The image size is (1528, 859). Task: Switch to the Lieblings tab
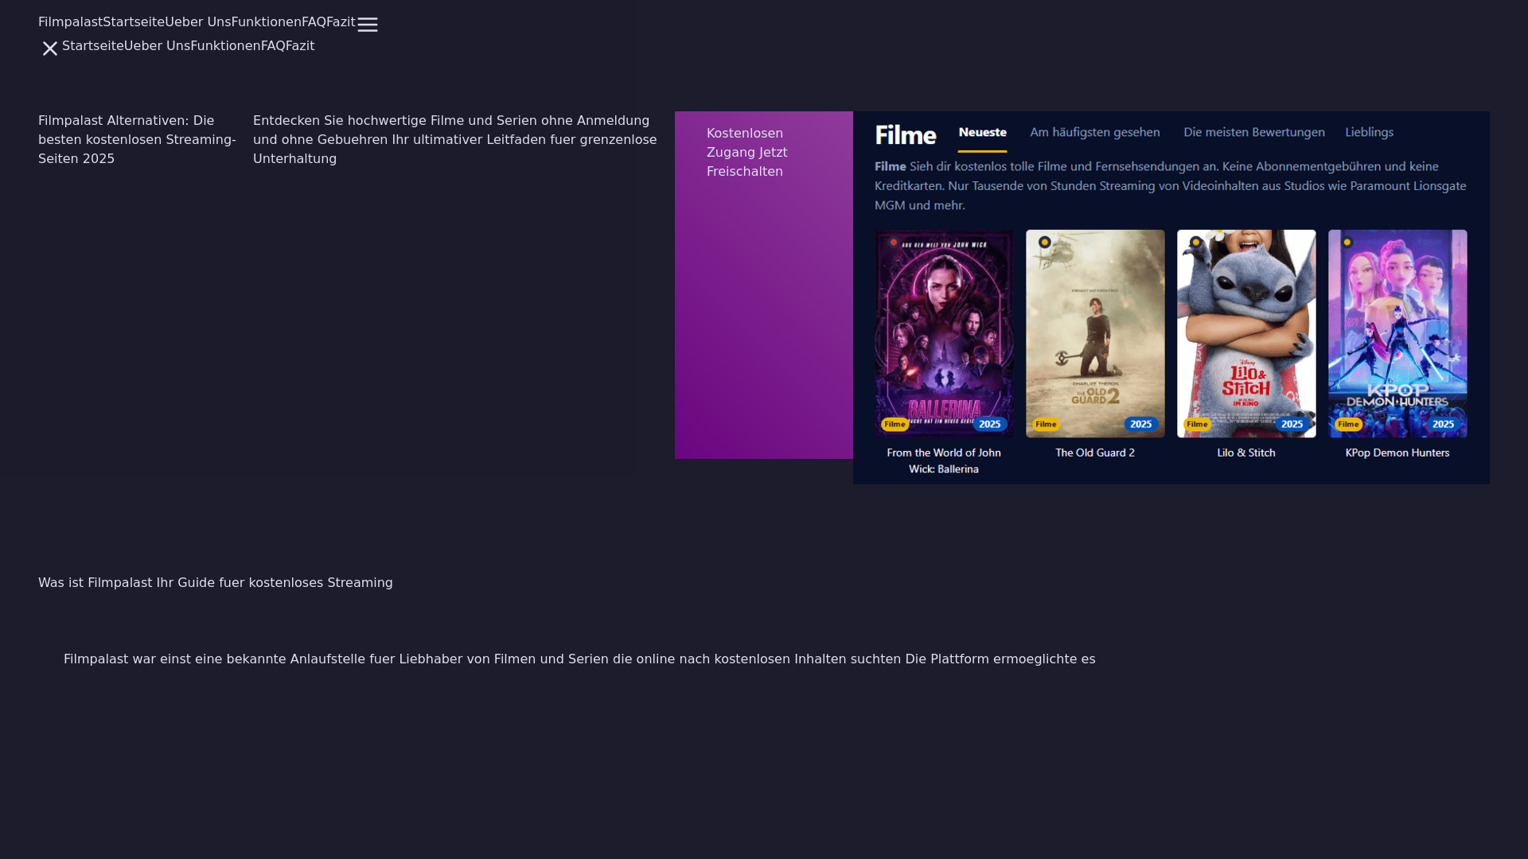[x=1370, y=133]
